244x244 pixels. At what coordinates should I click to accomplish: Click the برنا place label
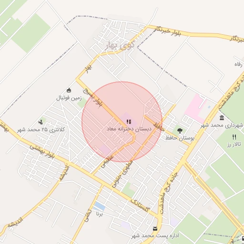(x=100, y=214)
